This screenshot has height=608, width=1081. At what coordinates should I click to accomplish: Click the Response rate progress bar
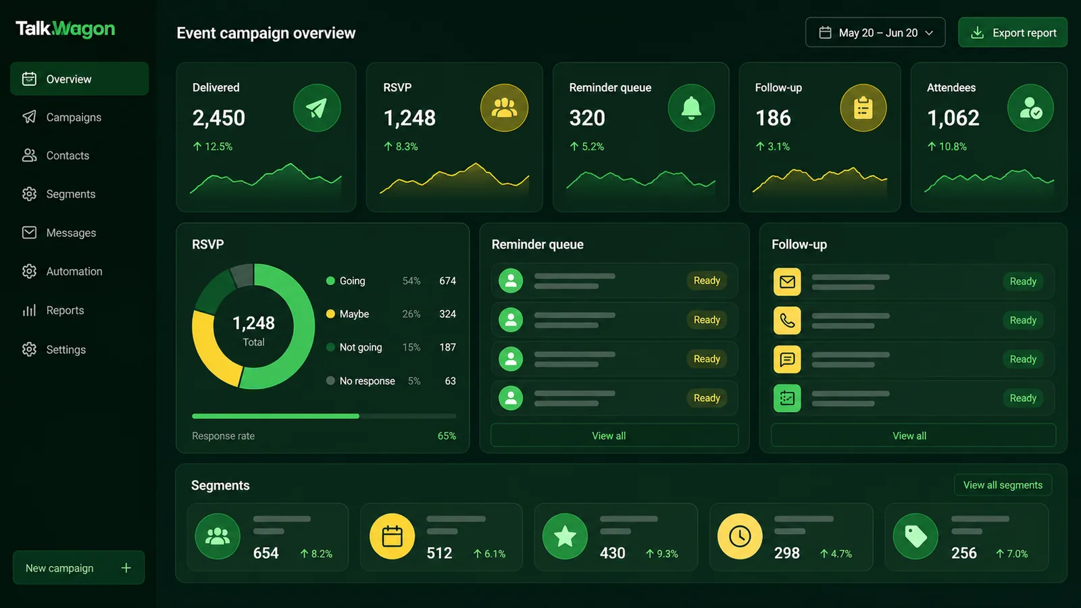[x=324, y=416]
